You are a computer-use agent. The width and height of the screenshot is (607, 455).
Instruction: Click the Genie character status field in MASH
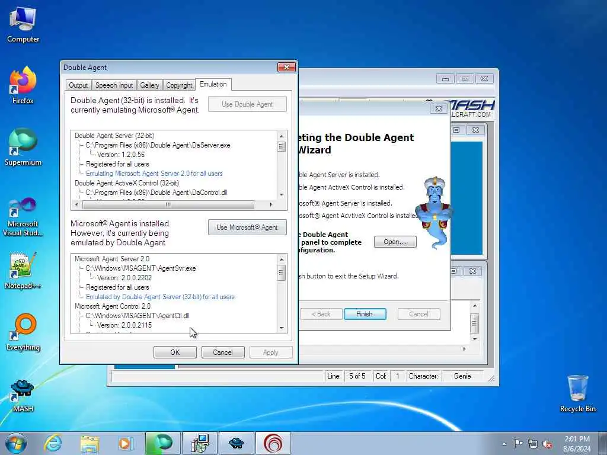point(462,376)
